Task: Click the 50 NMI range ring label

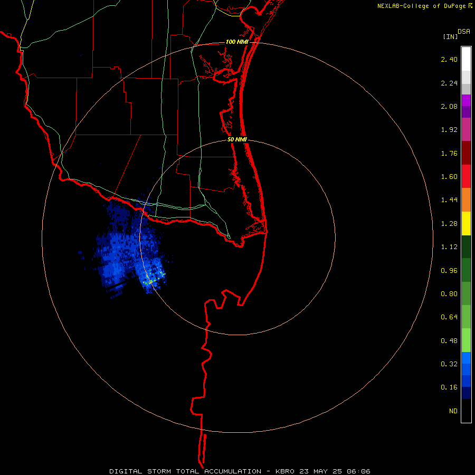Action: (237, 140)
